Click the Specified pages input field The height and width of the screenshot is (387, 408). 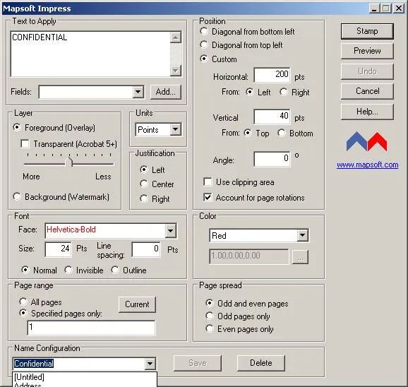[x=91, y=328]
